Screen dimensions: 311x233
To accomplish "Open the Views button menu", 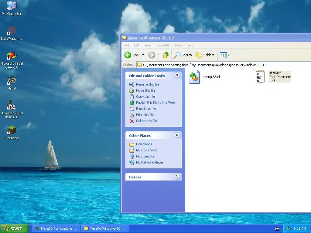I will pos(224,55).
